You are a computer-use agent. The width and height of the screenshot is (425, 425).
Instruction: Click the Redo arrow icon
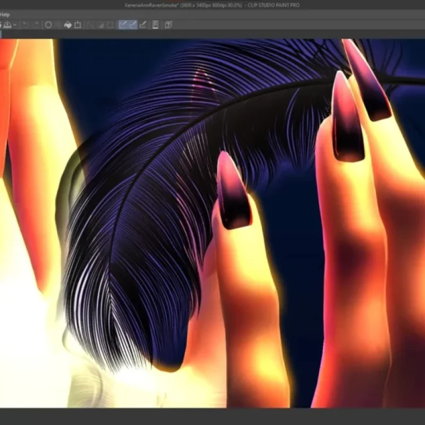(x=36, y=23)
